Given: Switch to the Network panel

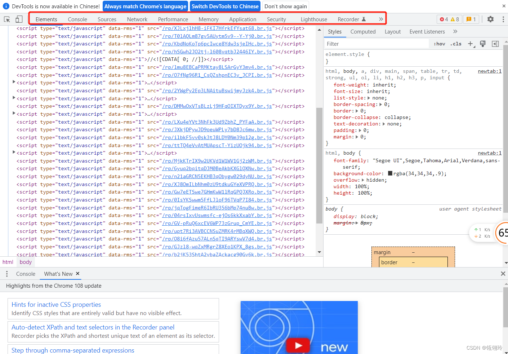Looking at the screenshot, I should click(x=137, y=19).
